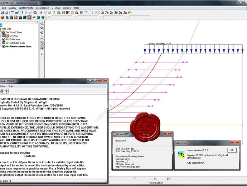
Task: Click the http://www.aquaveo.com link
Action: (127, 167)
